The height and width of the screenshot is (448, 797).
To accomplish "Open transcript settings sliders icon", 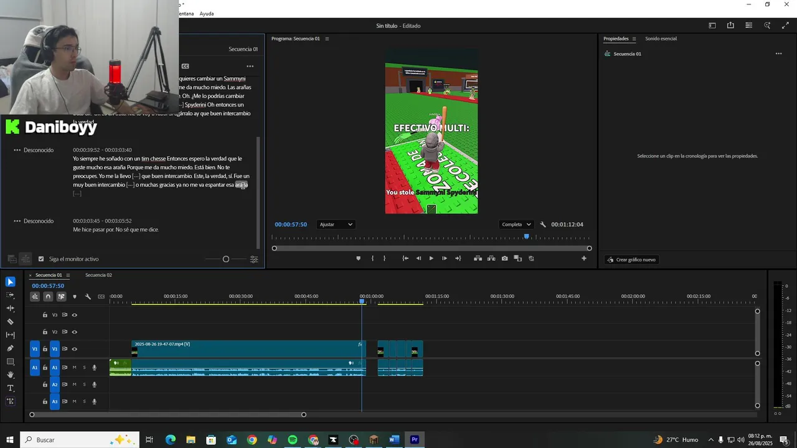I will tap(254, 259).
